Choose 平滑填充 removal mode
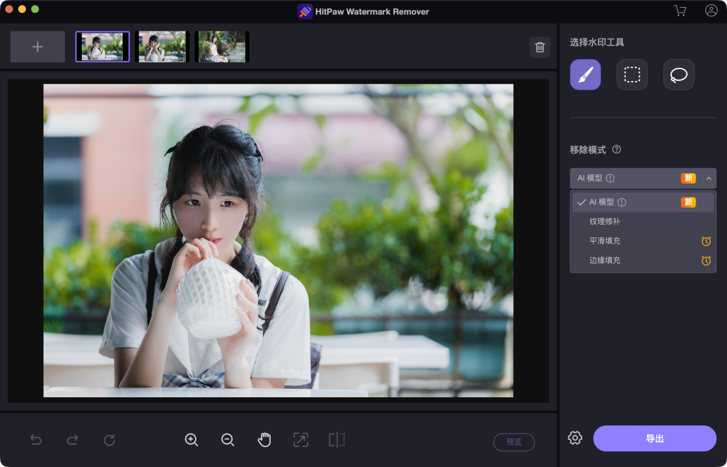 coord(605,241)
